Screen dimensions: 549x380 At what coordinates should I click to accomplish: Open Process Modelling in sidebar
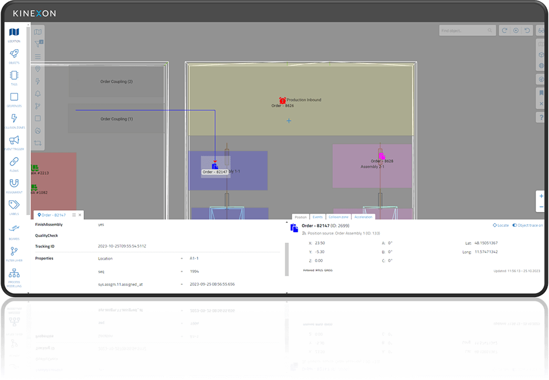click(x=14, y=274)
